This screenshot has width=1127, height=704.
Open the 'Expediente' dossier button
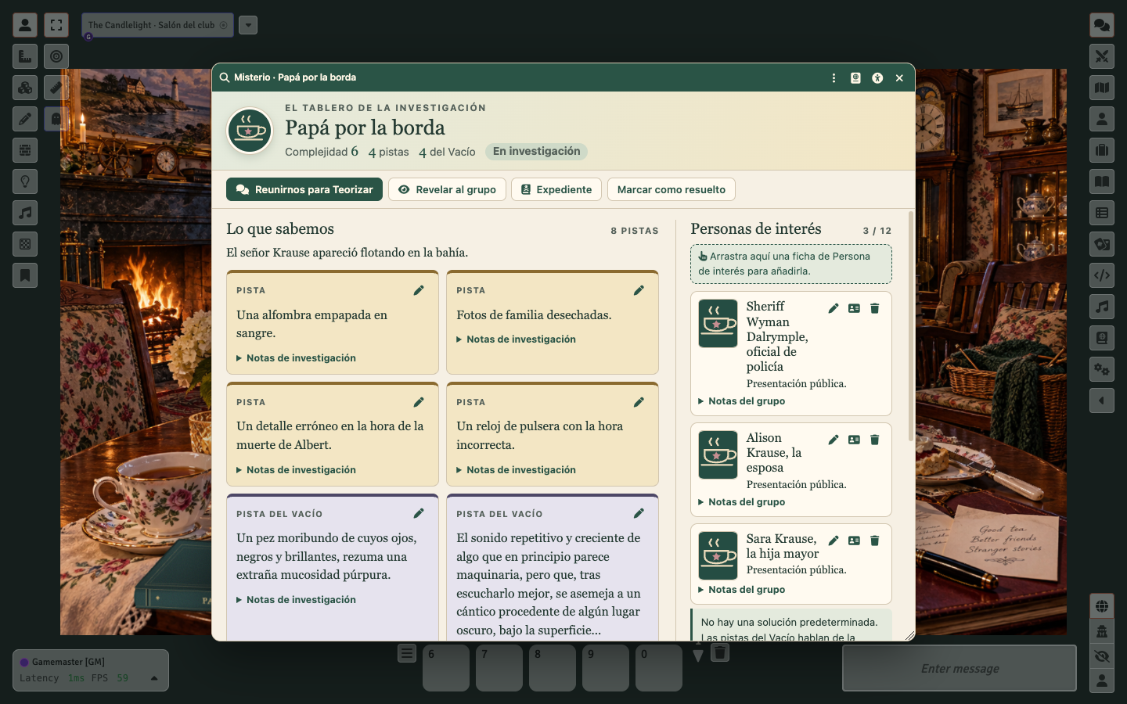pos(556,189)
